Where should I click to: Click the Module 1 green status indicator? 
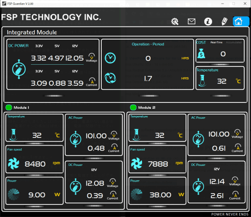pyautogui.click(x=9, y=107)
